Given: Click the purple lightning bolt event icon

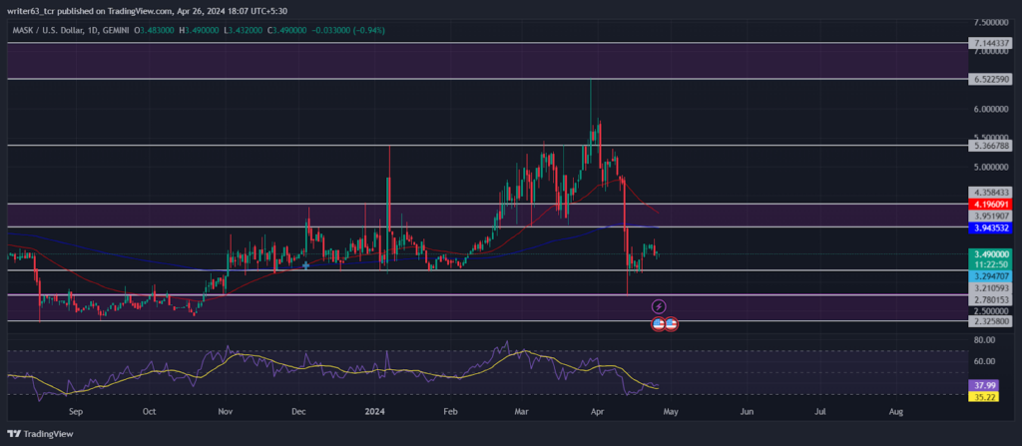Looking at the screenshot, I should click(x=659, y=306).
